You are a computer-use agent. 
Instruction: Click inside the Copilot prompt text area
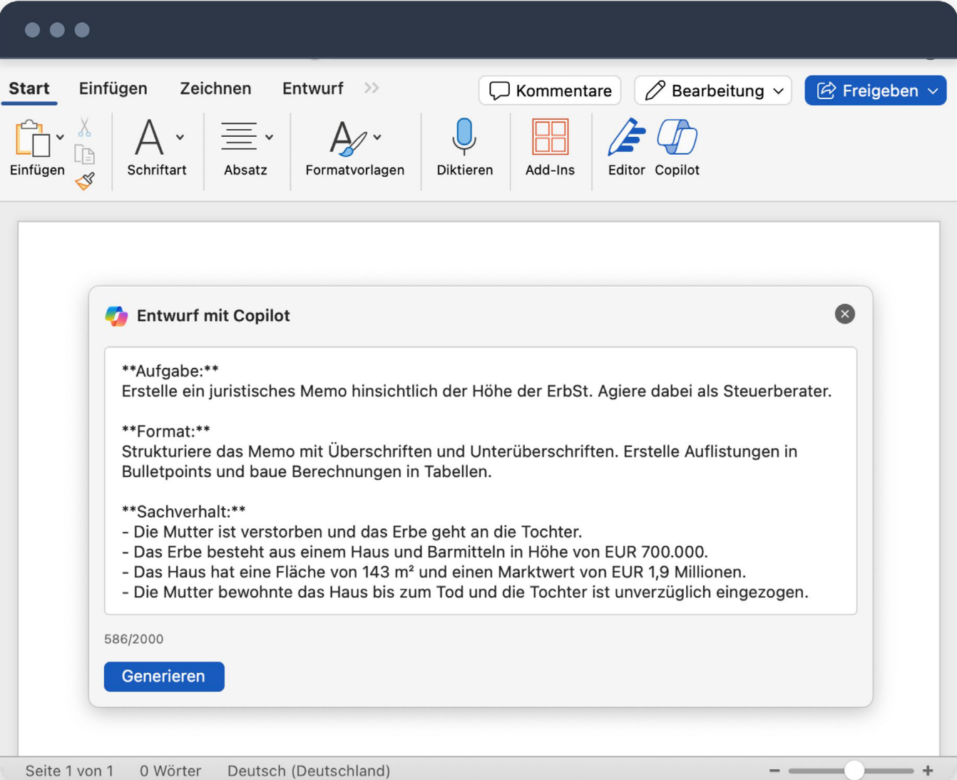click(479, 478)
